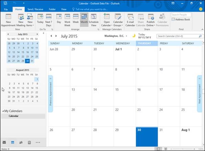Viewport: 205px width, 151px height.
Task: Open Calendar from the navigation bar
Action: tap(12, 142)
